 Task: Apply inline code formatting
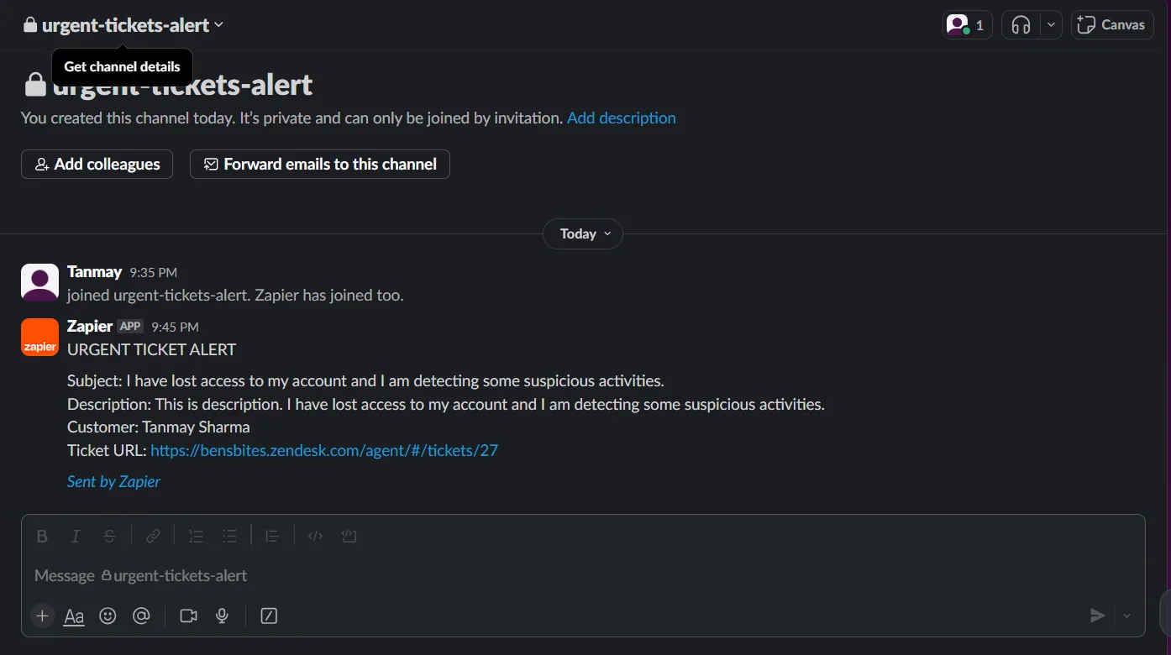[x=315, y=536]
